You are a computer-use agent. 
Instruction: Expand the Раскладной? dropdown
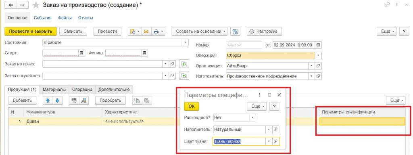(252, 117)
